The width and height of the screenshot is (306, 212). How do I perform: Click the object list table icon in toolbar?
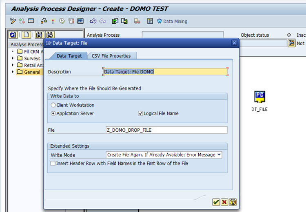coord(31,21)
